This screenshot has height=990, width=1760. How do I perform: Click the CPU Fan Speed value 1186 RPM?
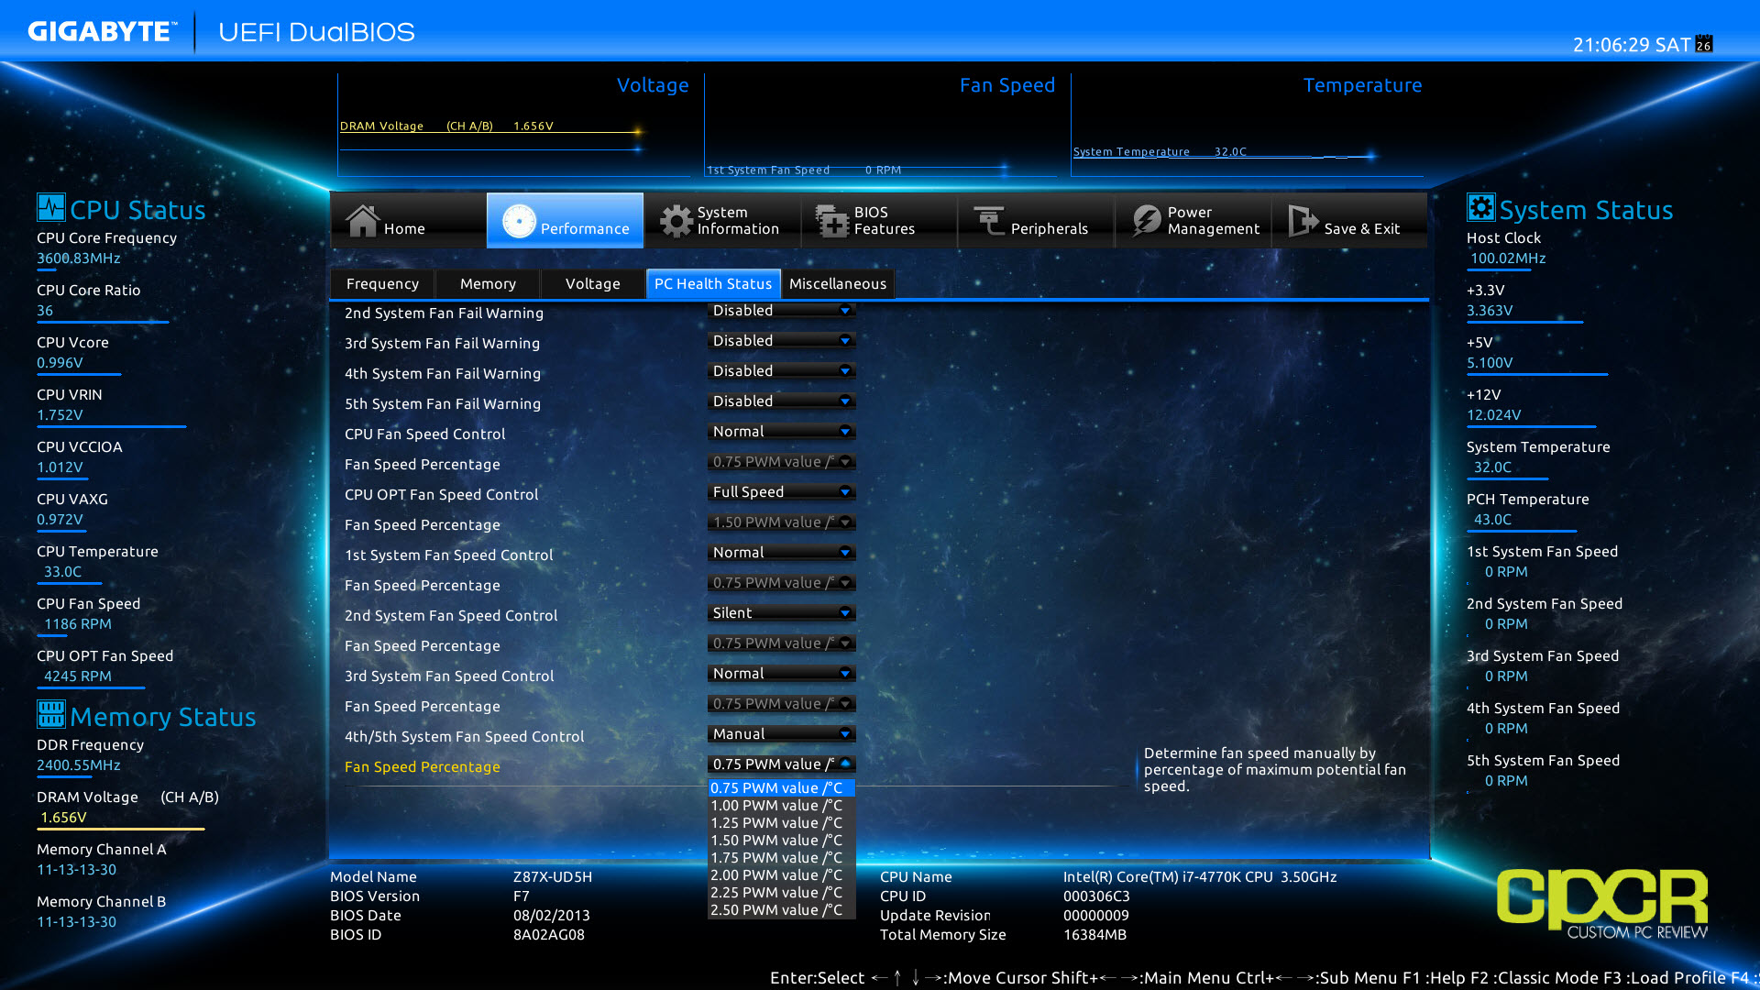[78, 624]
